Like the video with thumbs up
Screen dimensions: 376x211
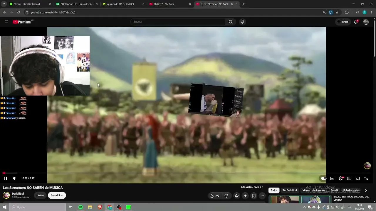pos(214,196)
